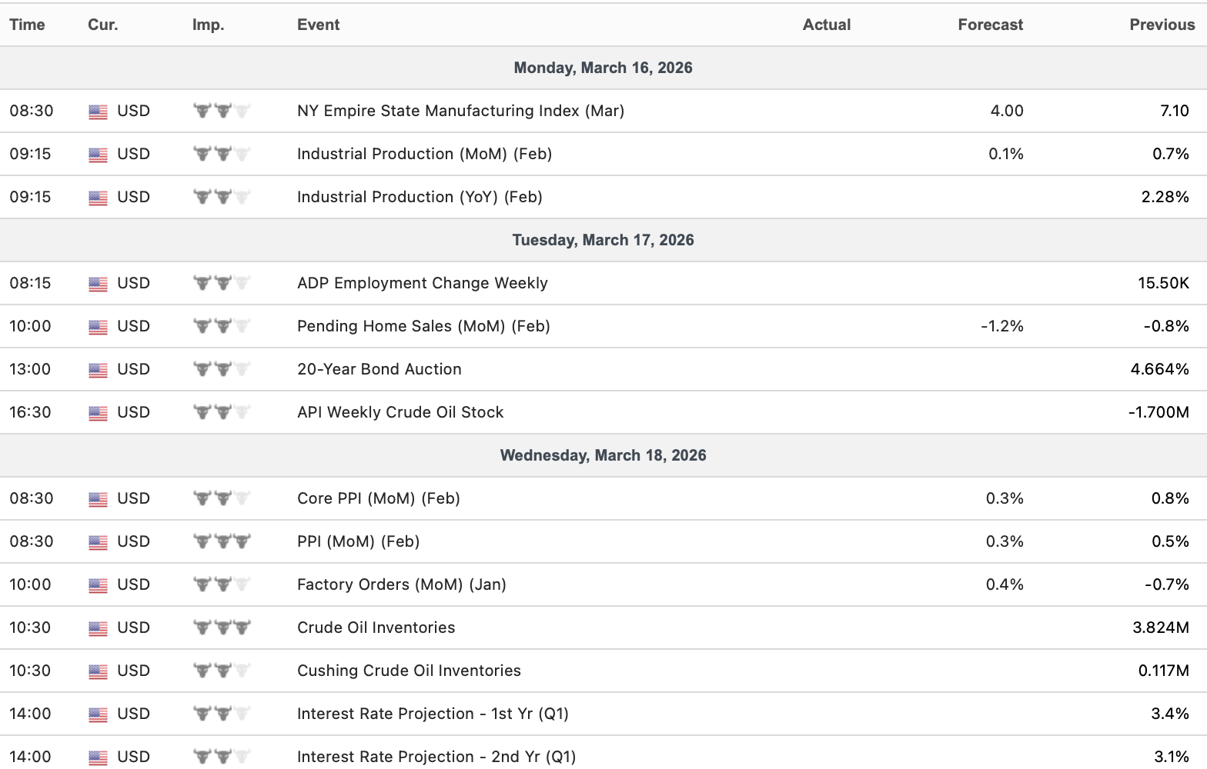Open Industrial Production (YoY) (Feb) event

coord(420,197)
